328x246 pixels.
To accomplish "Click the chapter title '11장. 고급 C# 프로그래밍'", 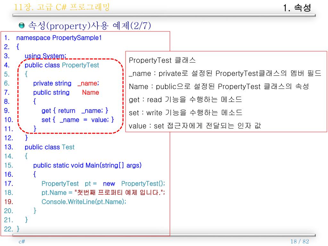I will [62, 7].
